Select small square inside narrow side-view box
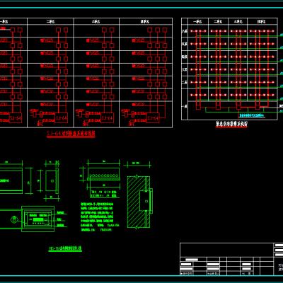This screenshot has width=283, height=283. click(x=52, y=181)
